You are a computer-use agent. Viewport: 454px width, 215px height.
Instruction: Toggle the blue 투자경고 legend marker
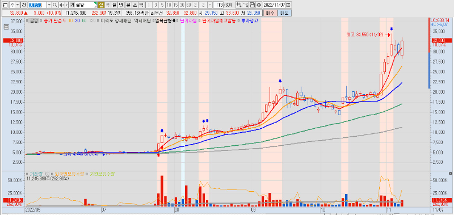[239, 21]
